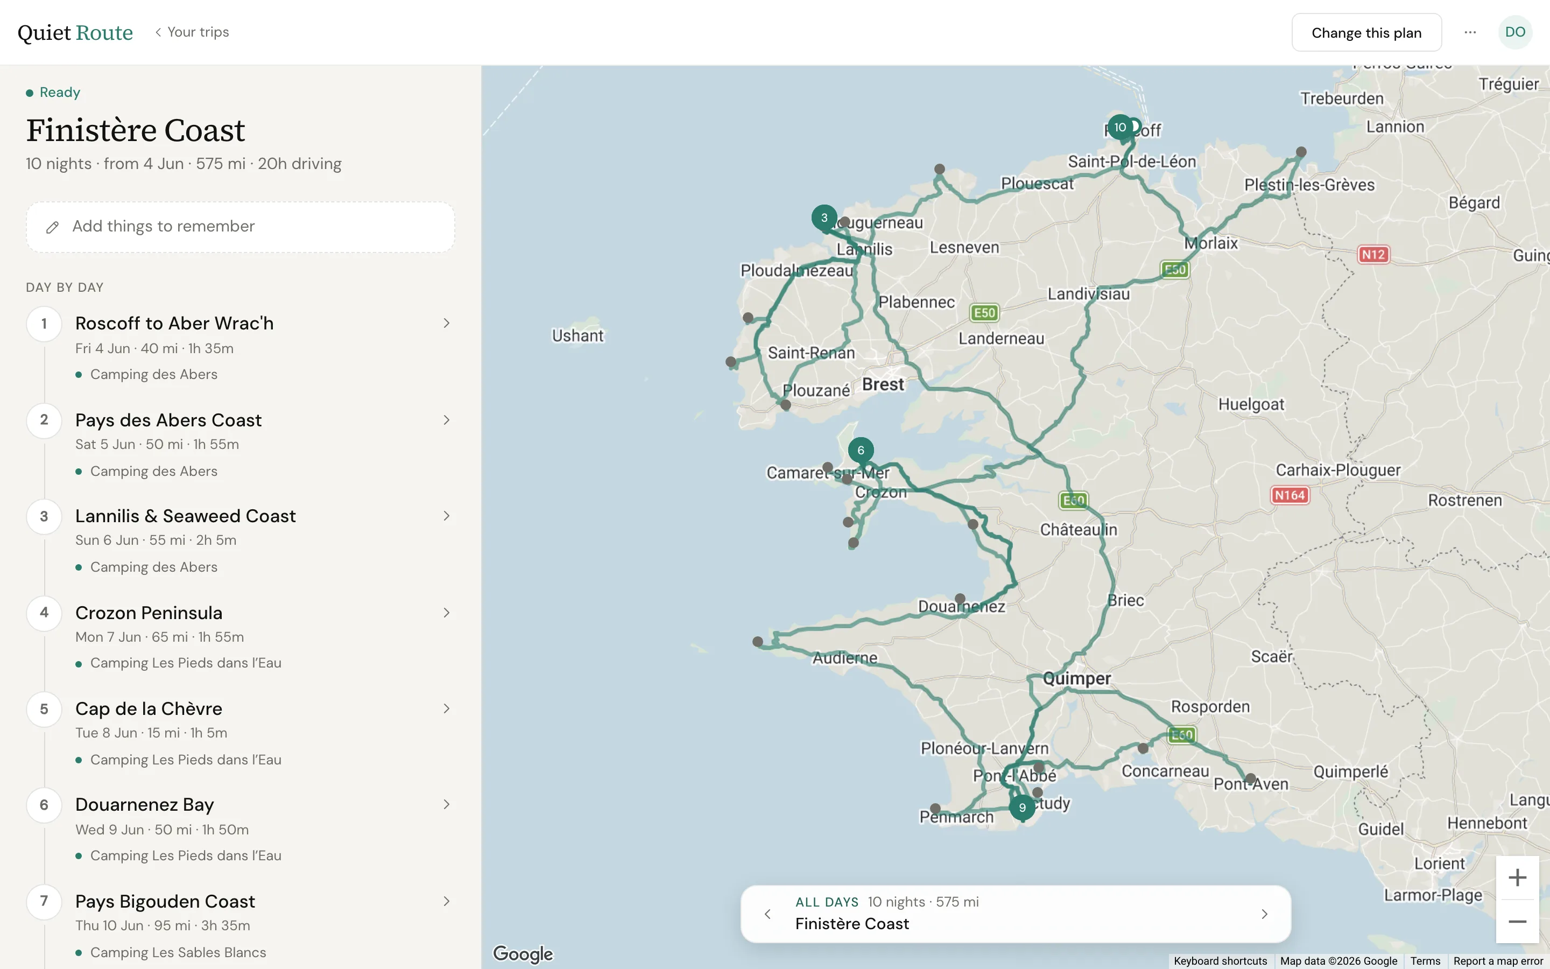
Task: Select day 1 number circle
Action: pos(44,324)
